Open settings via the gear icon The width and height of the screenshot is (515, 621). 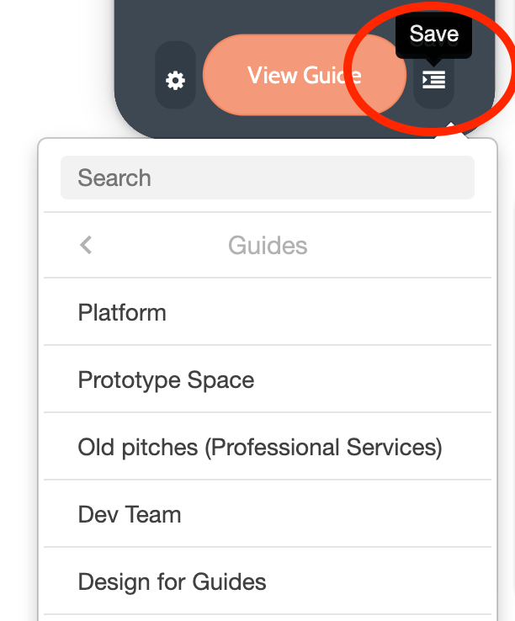pos(175,81)
